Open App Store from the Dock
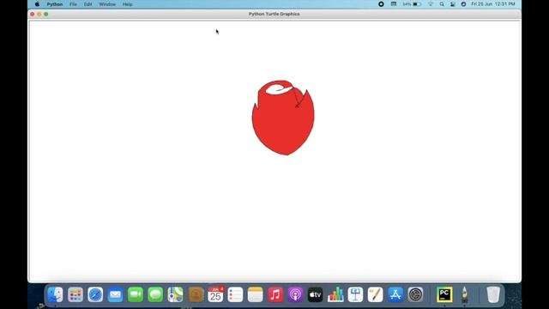549x309 pixels. 395,294
